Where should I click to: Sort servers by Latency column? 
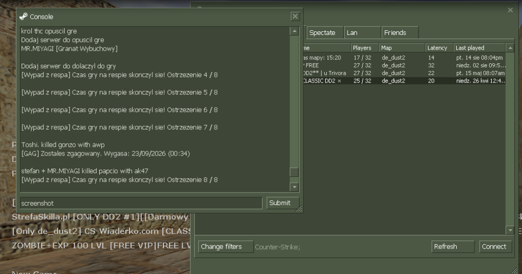439,48
